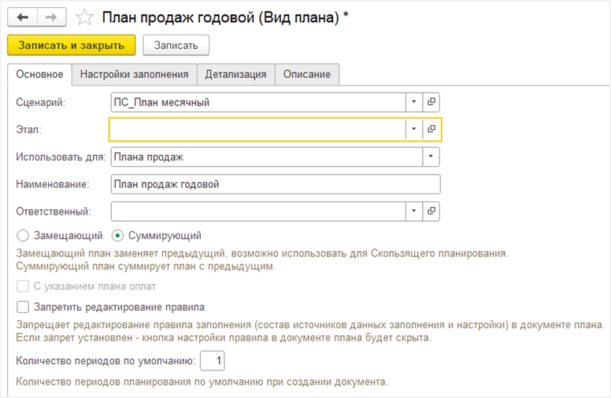Select the Замещающий radio option

[x=23, y=236]
